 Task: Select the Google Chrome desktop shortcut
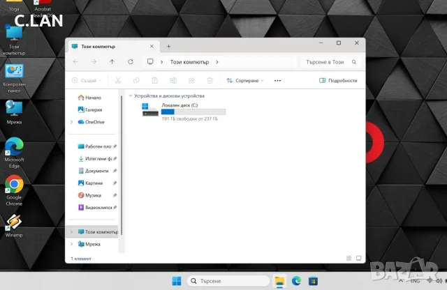tap(14, 190)
